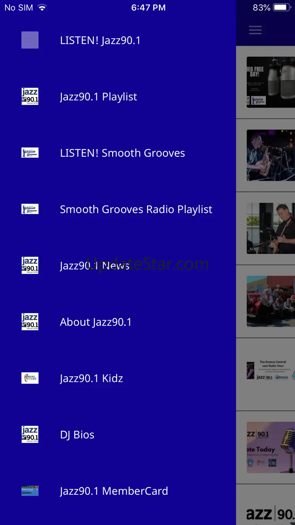Tap the icon beside LISTEN! Smooth Grooves
Viewport: 295px width, 525px height.
point(30,153)
